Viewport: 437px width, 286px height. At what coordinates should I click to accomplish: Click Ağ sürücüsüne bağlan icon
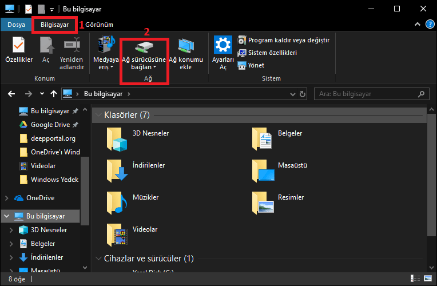click(144, 46)
